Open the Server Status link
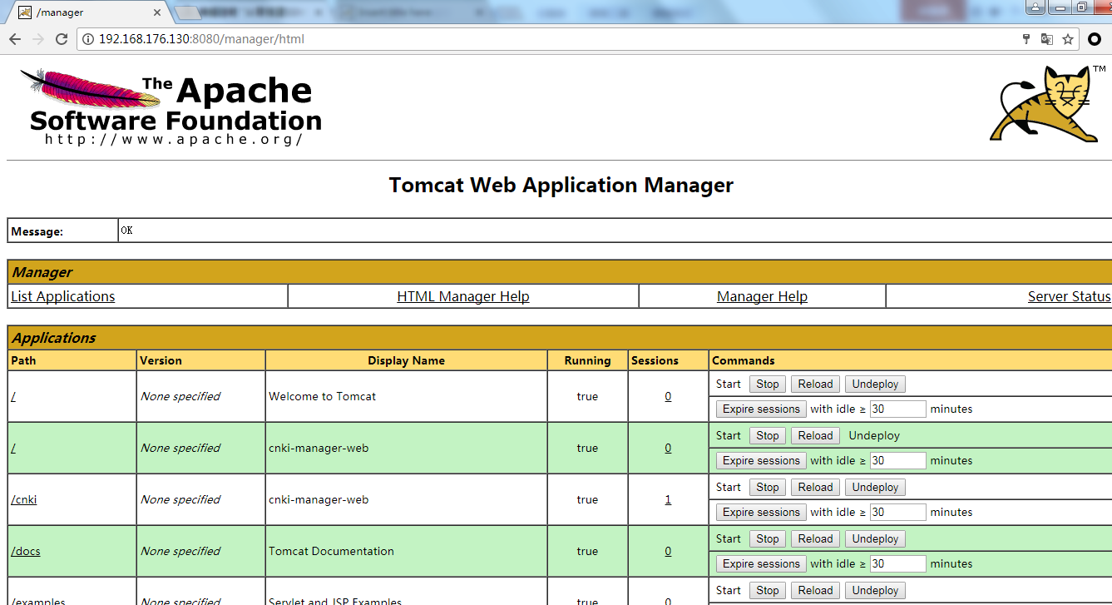 point(1069,296)
